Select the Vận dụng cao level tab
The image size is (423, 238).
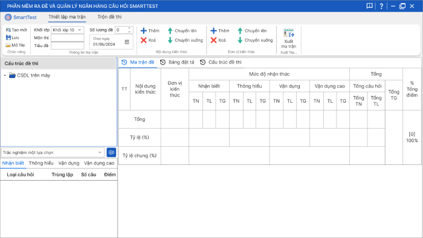pyautogui.click(x=99, y=163)
